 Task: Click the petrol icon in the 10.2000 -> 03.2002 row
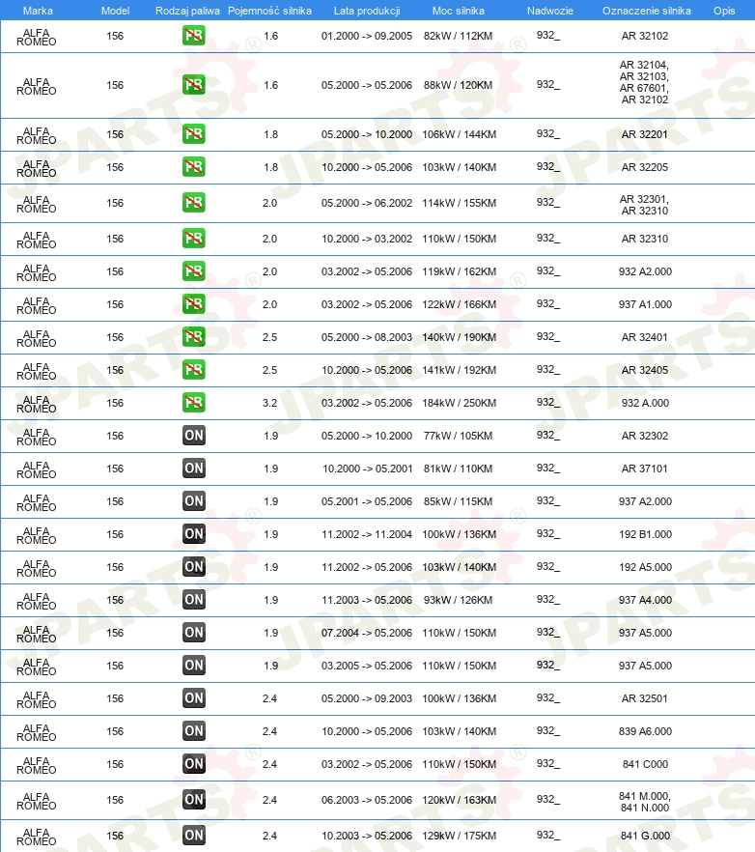click(x=194, y=239)
